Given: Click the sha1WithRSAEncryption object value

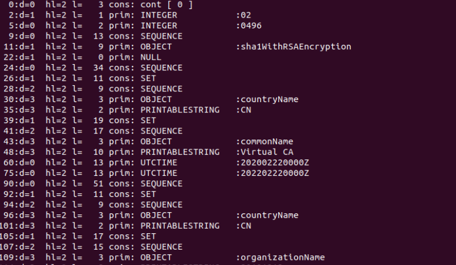Looking at the screenshot, I should pos(295,47).
